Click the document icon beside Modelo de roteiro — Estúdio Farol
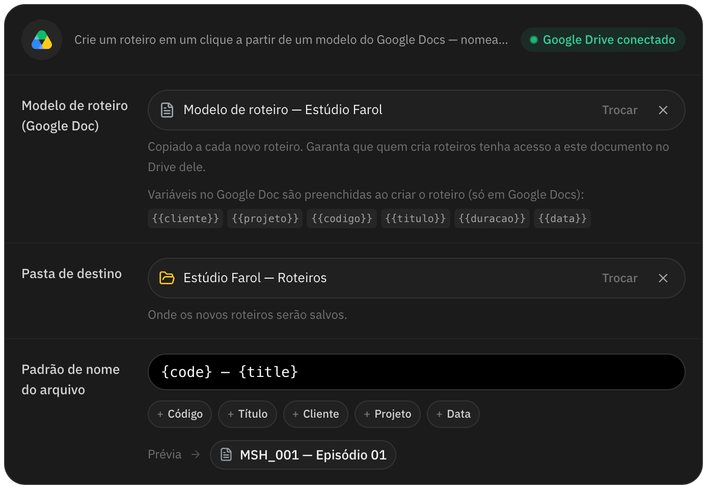Screen dimensions: 707x489 (167, 110)
